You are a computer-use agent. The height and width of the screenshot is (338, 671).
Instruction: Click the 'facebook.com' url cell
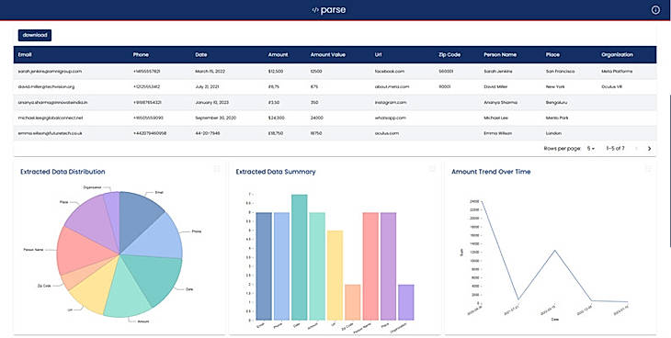pos(390,72)
